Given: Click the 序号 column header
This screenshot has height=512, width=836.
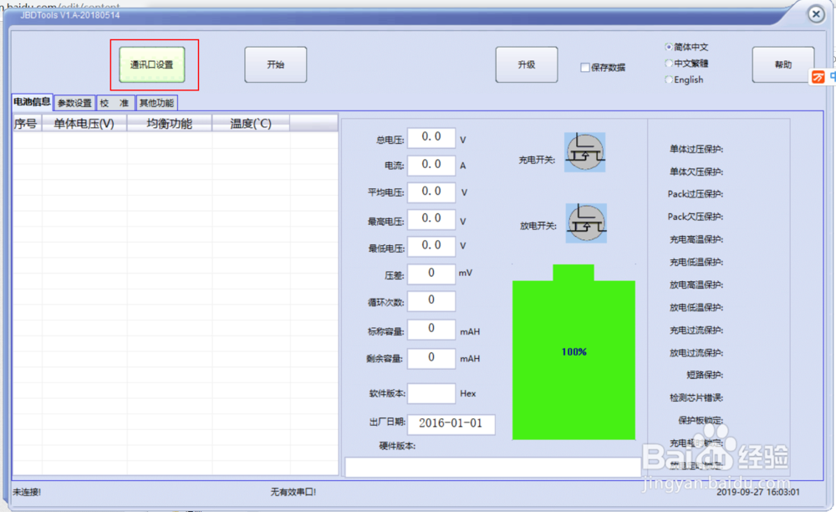Looking at the screenshot, I should [x=27, y=124].
